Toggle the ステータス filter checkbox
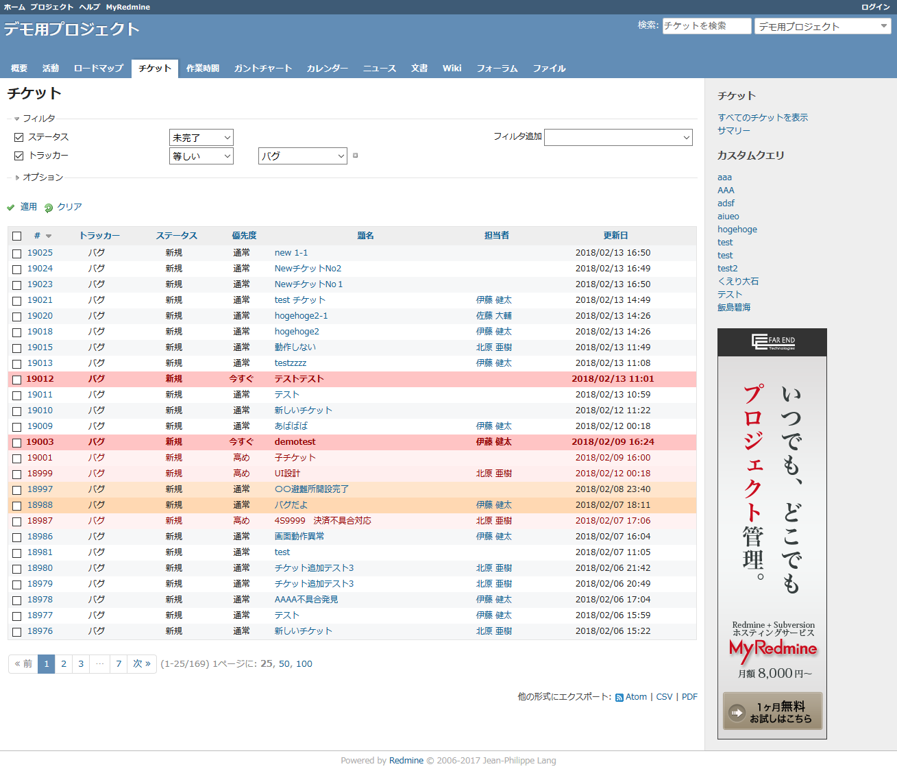 tap(19, 137)
